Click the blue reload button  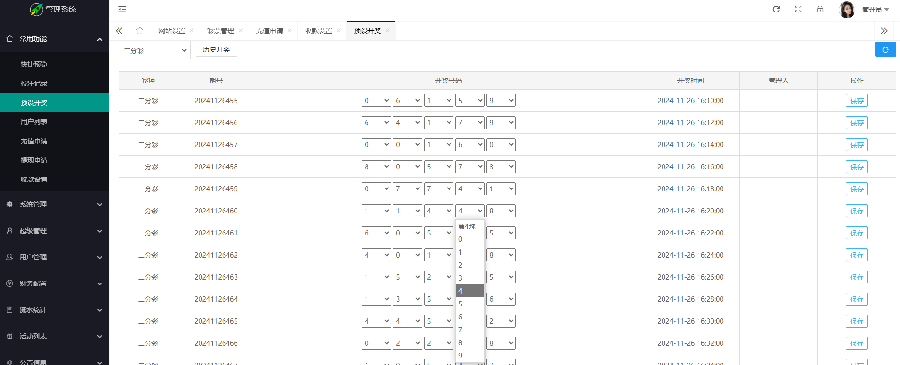coord(885,49)
